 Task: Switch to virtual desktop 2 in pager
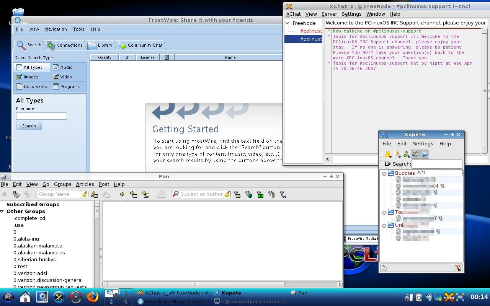coord(126,293)
